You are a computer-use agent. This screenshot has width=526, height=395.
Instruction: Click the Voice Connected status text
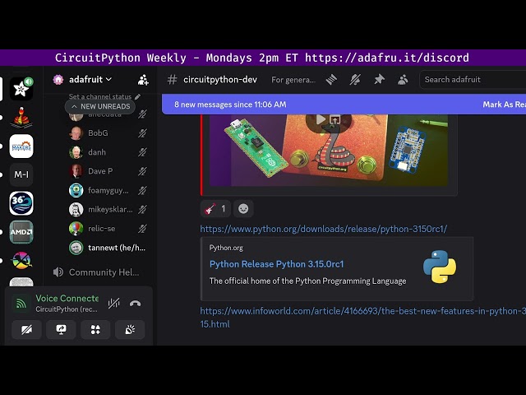click(x=67, y=298)
